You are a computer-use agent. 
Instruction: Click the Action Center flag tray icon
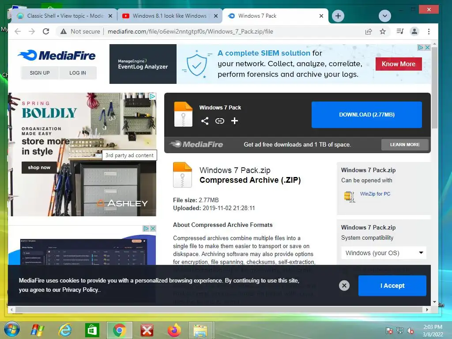389,331
